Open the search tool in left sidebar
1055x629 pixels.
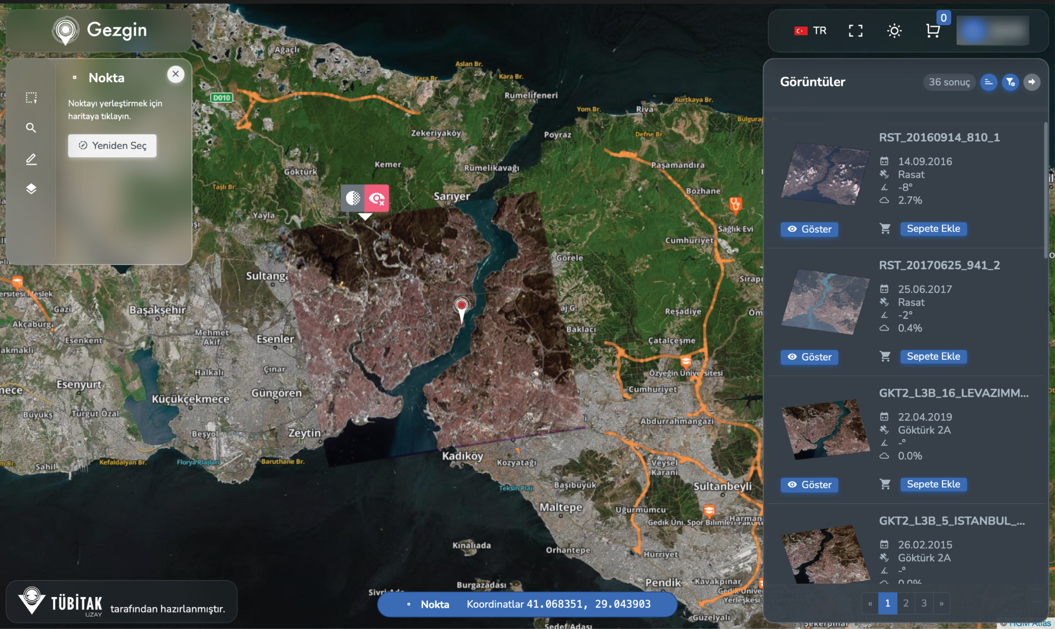(31, 128)
